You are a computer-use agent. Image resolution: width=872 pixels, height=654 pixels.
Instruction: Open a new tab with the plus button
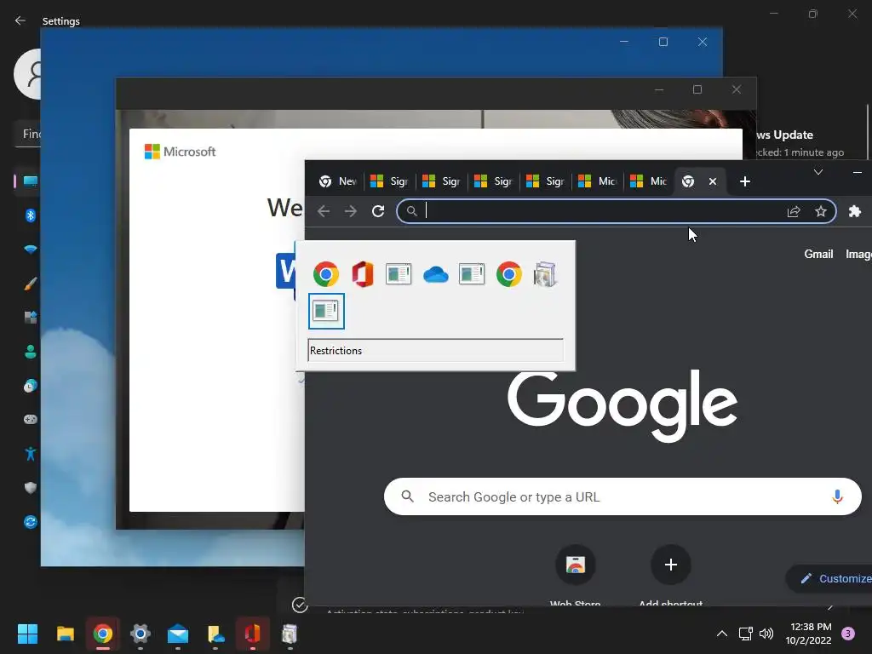744,181
